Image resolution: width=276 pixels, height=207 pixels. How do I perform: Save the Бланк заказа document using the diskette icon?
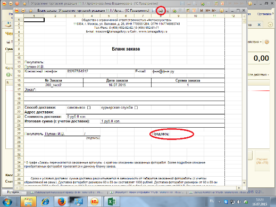154,11
